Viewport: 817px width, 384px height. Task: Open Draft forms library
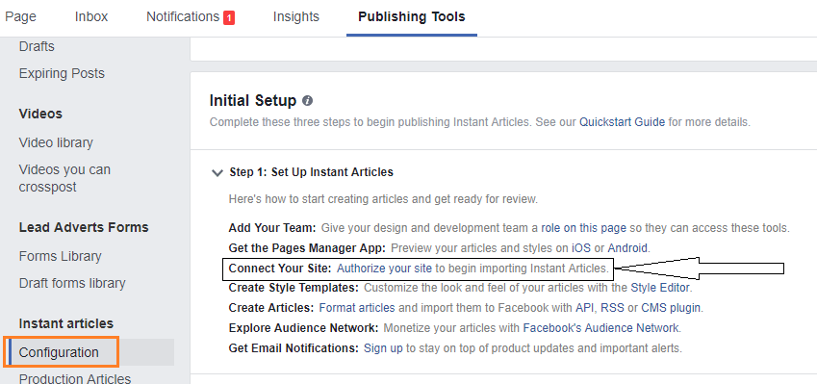coord(72,284)
